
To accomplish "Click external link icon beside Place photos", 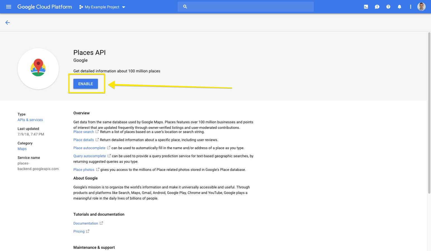I will [98, 169].
